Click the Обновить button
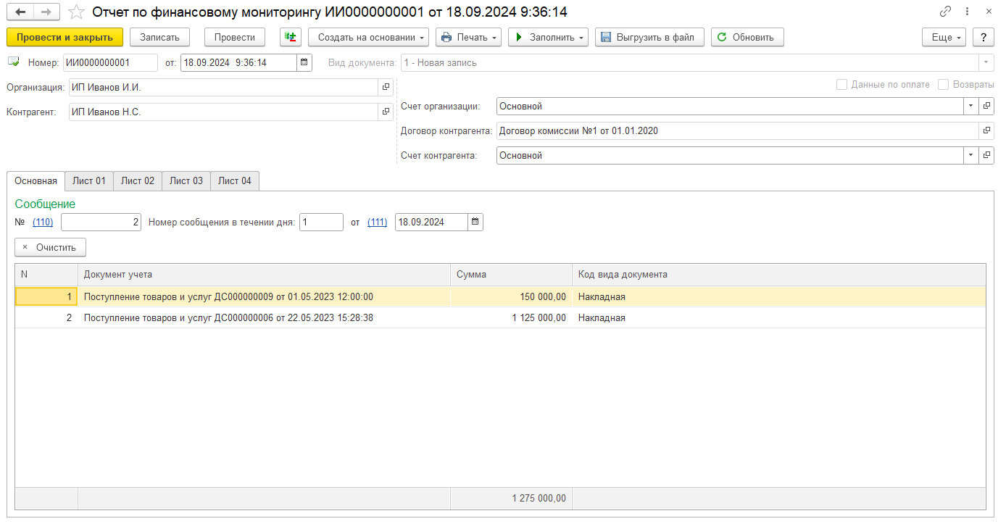This screenshot has height=524, width=1006. [x=747, y=37]
